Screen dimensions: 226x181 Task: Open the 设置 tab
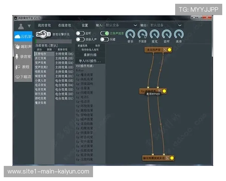click(85, 25)
